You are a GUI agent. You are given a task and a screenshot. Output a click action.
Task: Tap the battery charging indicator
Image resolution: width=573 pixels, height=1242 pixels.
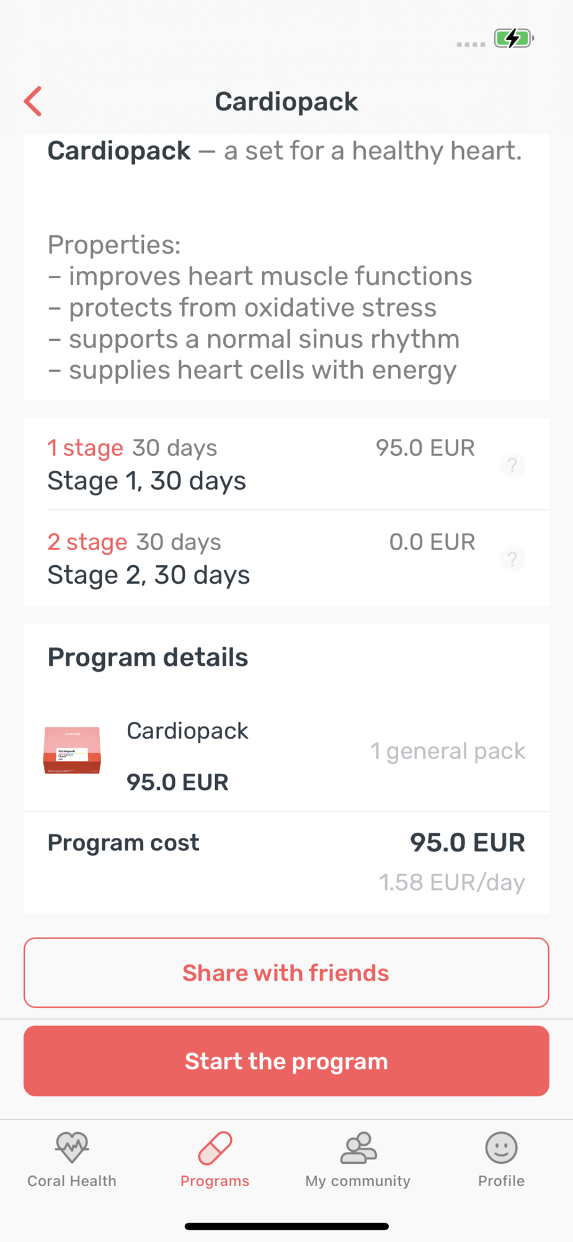coord(513,39)
